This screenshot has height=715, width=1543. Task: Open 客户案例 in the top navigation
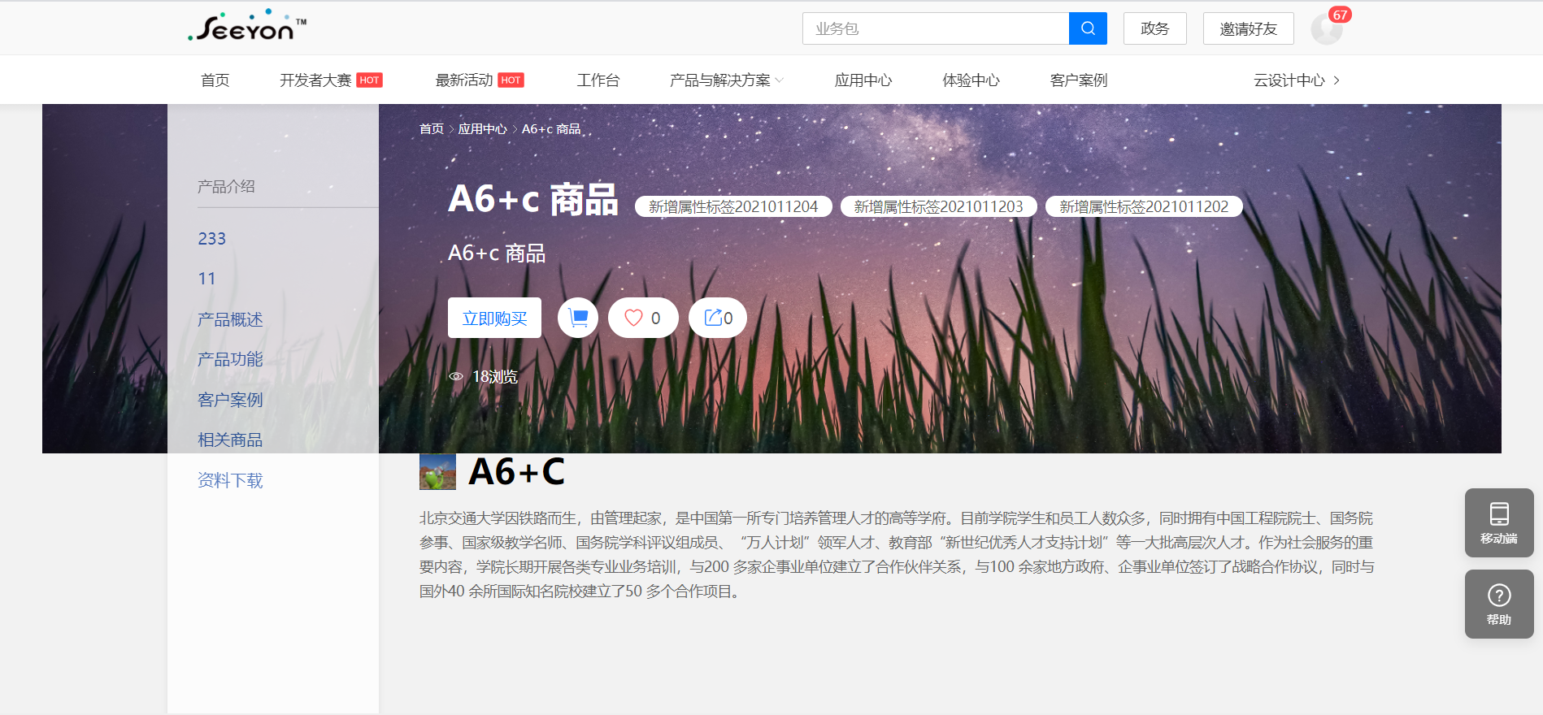[x=1078, y=80]
